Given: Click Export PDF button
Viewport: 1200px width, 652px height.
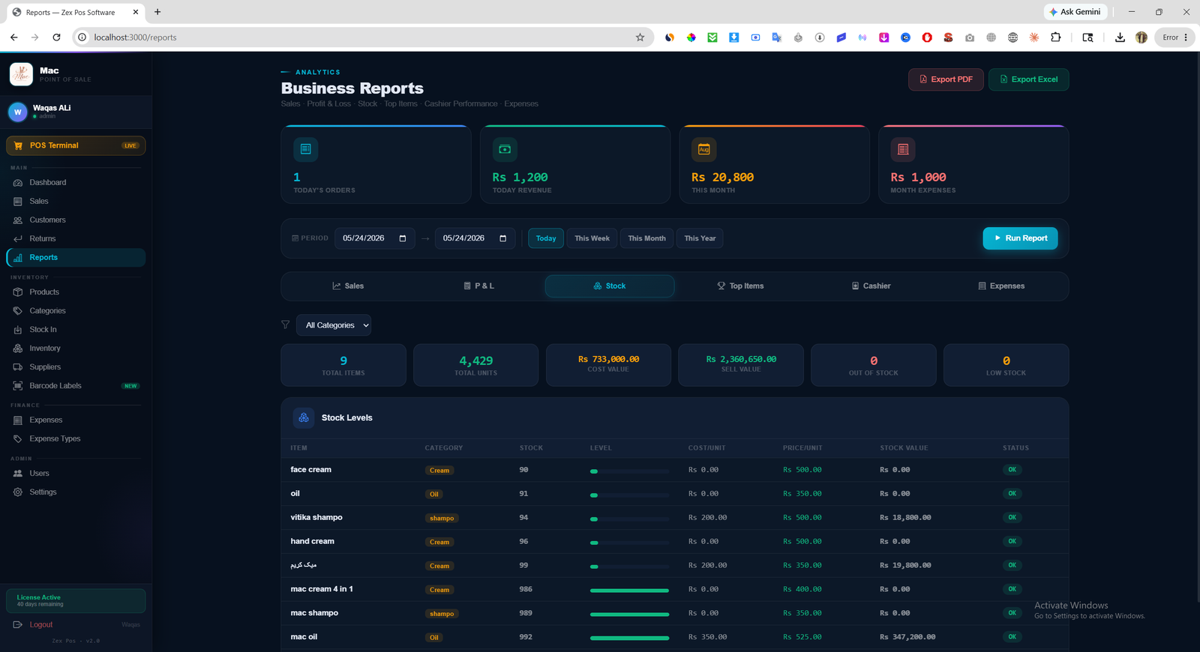Looking at the screenshot, I should coord(946,79).
